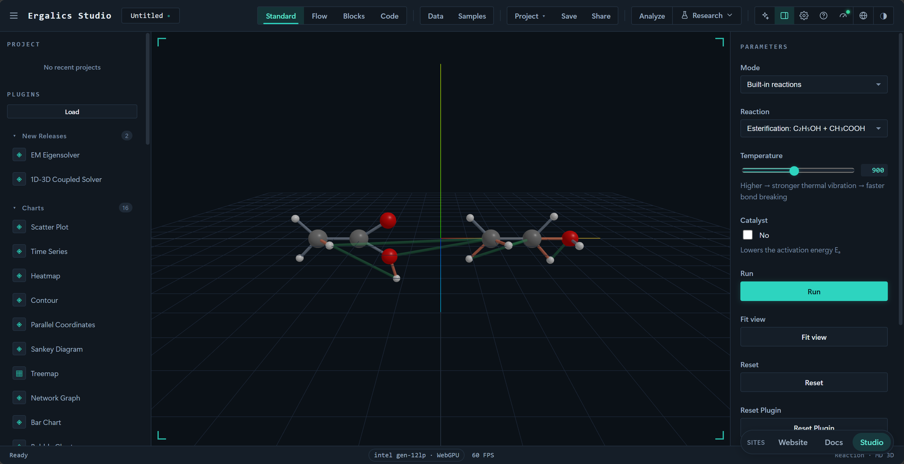This screenshot has height=464, width=904.
Task: Click the Scatter Plot plugin icon
Action: click(19, 227)
